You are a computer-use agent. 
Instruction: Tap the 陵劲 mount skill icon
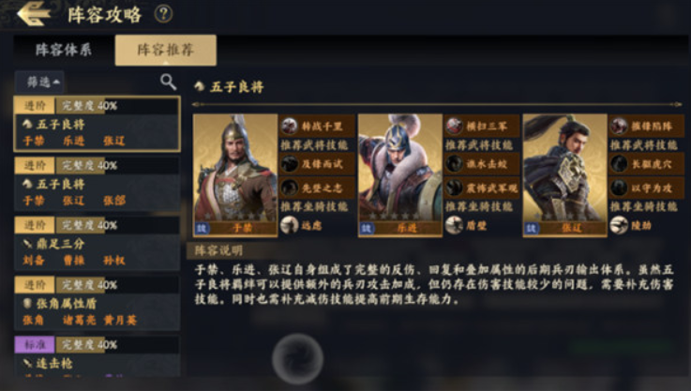(x=619, y=225)
